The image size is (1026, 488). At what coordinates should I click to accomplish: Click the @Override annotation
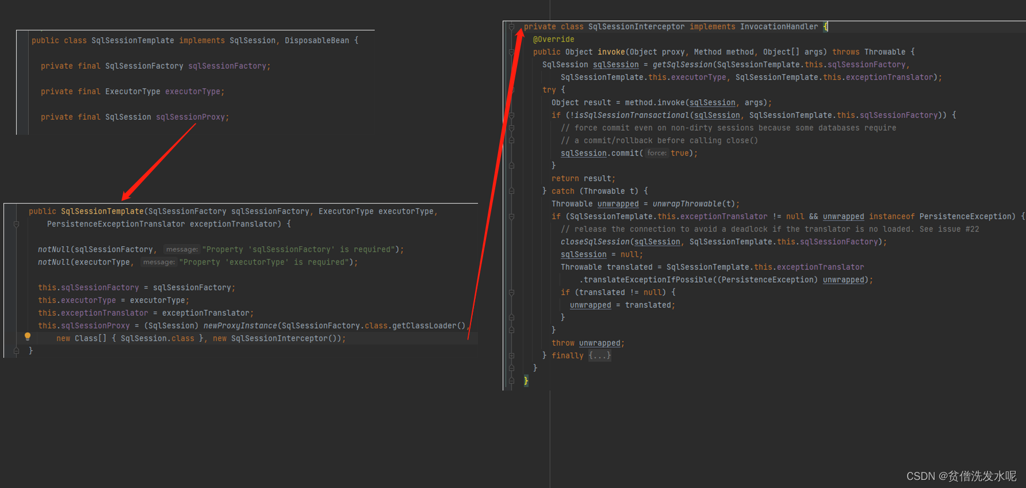[x=553, y=39]
